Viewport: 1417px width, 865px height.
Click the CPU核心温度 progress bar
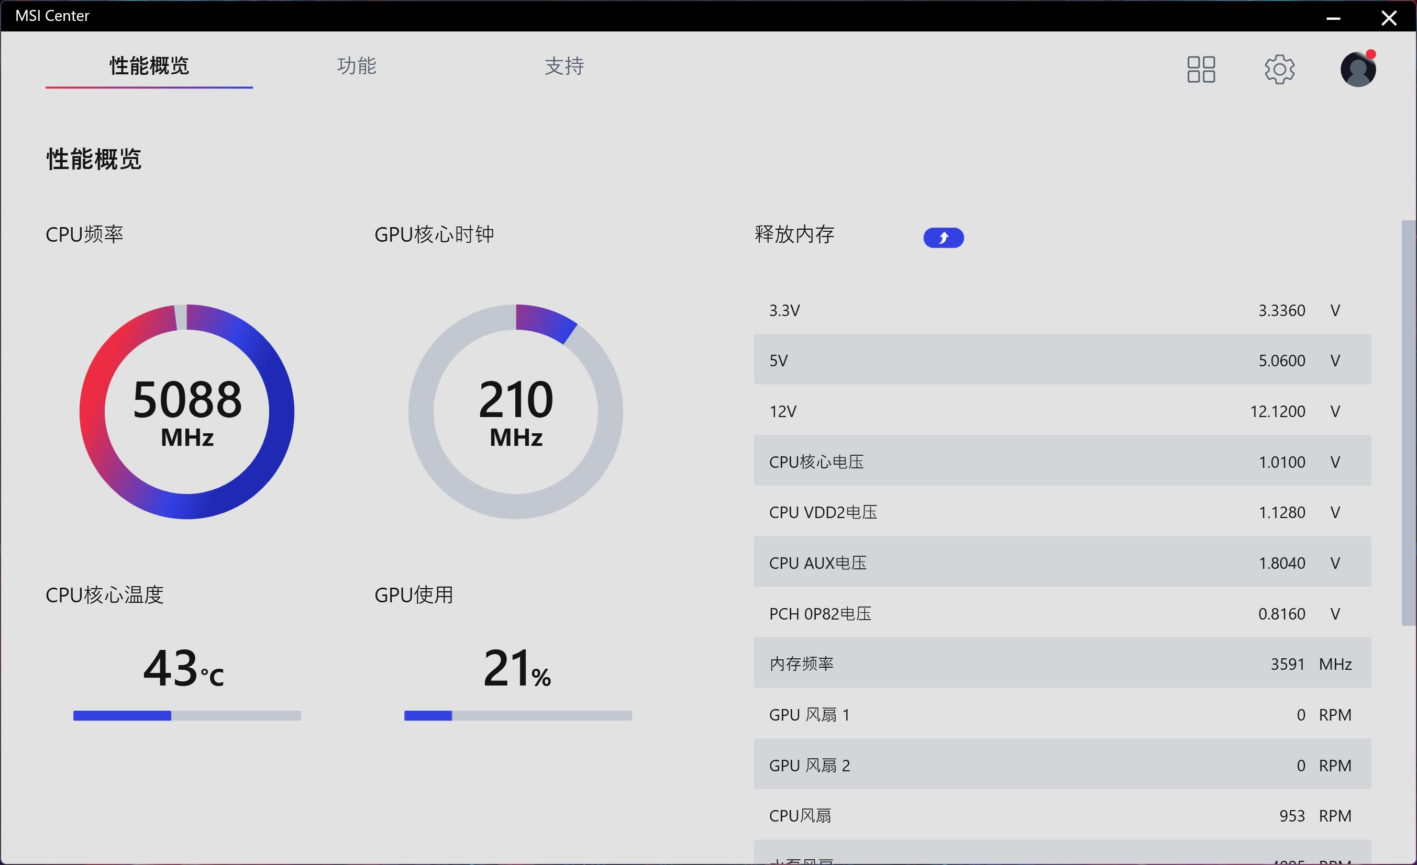pos(186,715)
